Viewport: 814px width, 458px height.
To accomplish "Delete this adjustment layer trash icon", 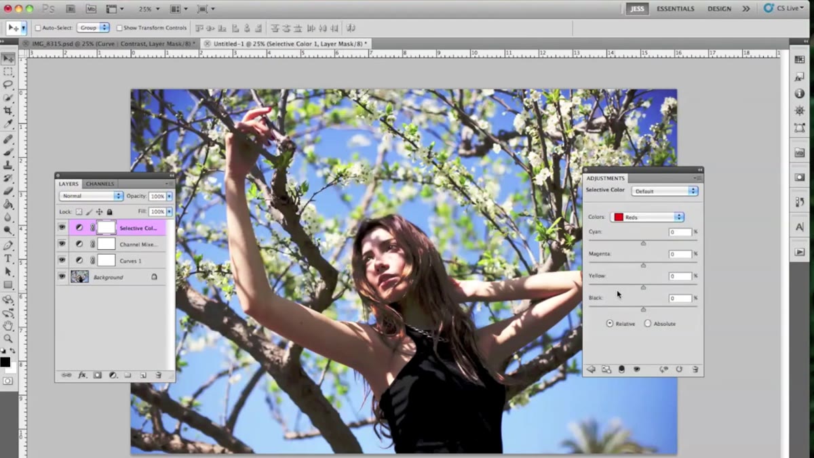I will (x=695, y=369).
